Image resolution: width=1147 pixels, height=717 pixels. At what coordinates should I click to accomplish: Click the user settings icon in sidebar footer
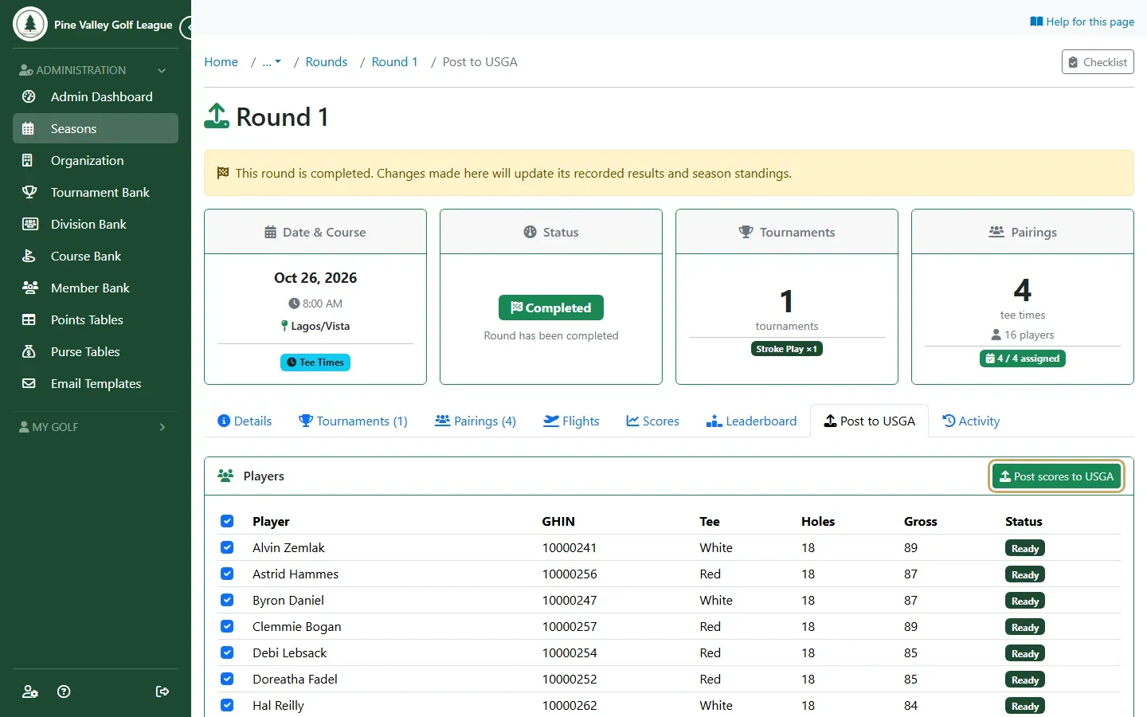click(x=30, y=692)
